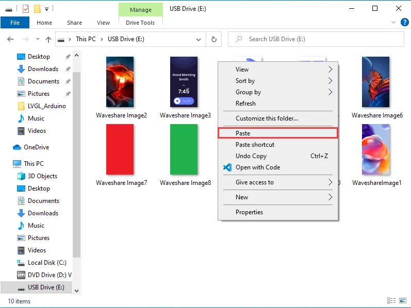
Task: Refresh the address bar with refresh icon
Action: coord(214,39)
